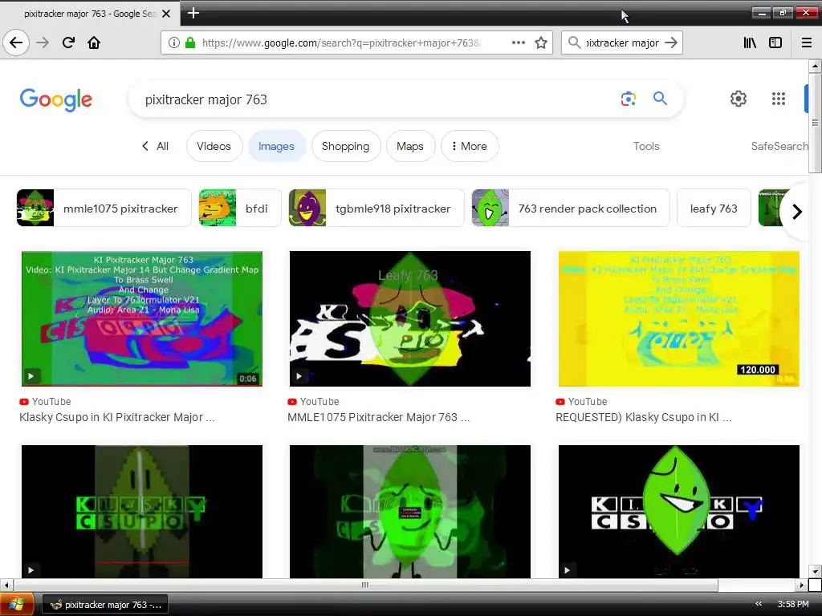Toggle the browser sidebar view
This screenshot has width=822, height=616.
coord(775,43)
